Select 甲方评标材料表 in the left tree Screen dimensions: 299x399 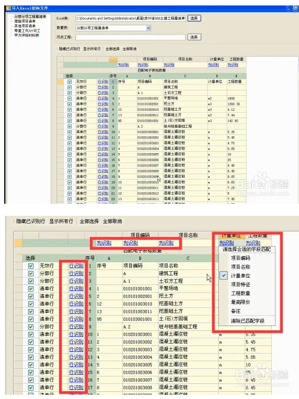27,36
